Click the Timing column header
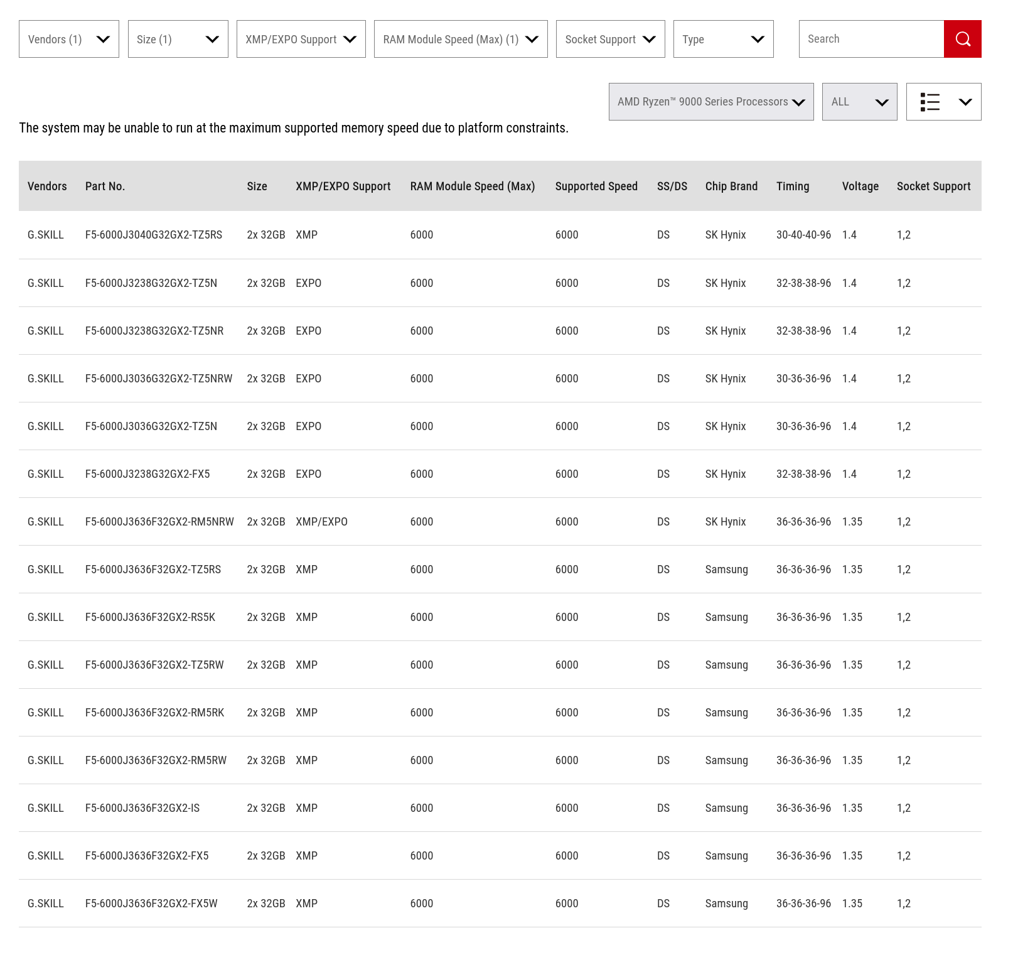This screenshot has height=955, width=1013. pyautogui.click(x=793, y=186)
